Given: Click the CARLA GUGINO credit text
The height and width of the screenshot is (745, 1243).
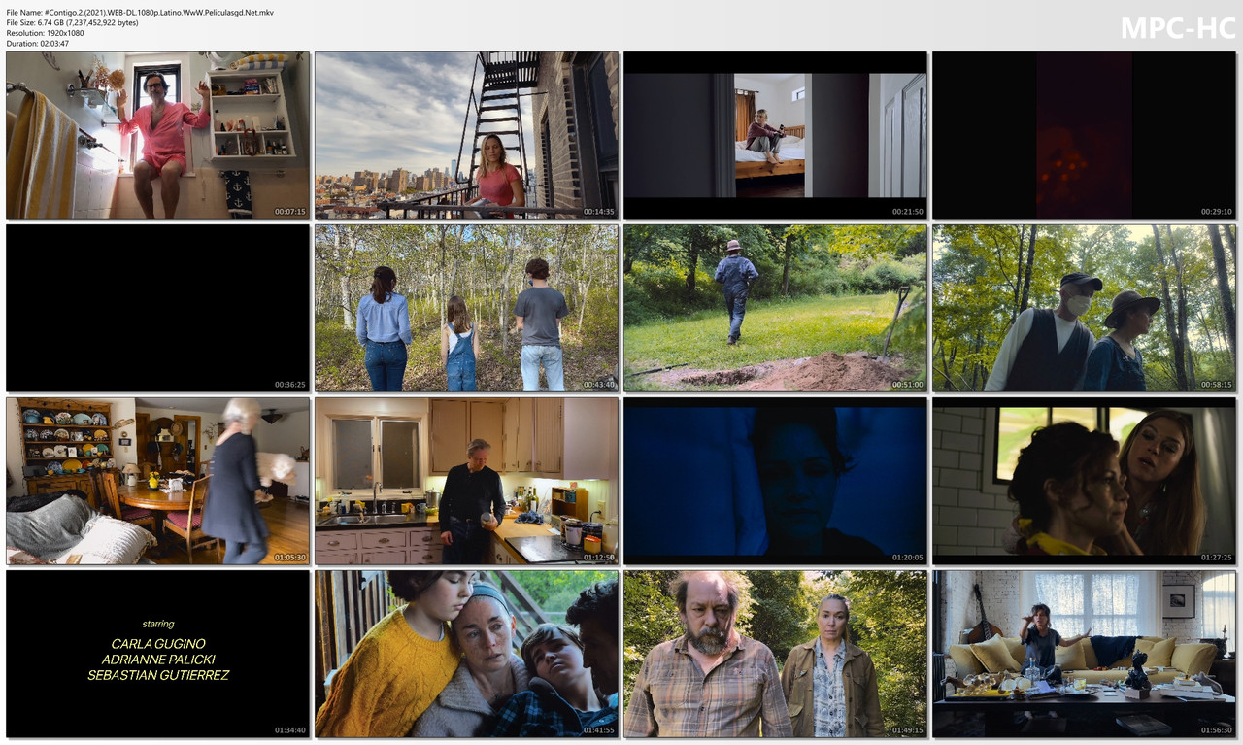Looking at the screenshot, I should tap(158, 644).
